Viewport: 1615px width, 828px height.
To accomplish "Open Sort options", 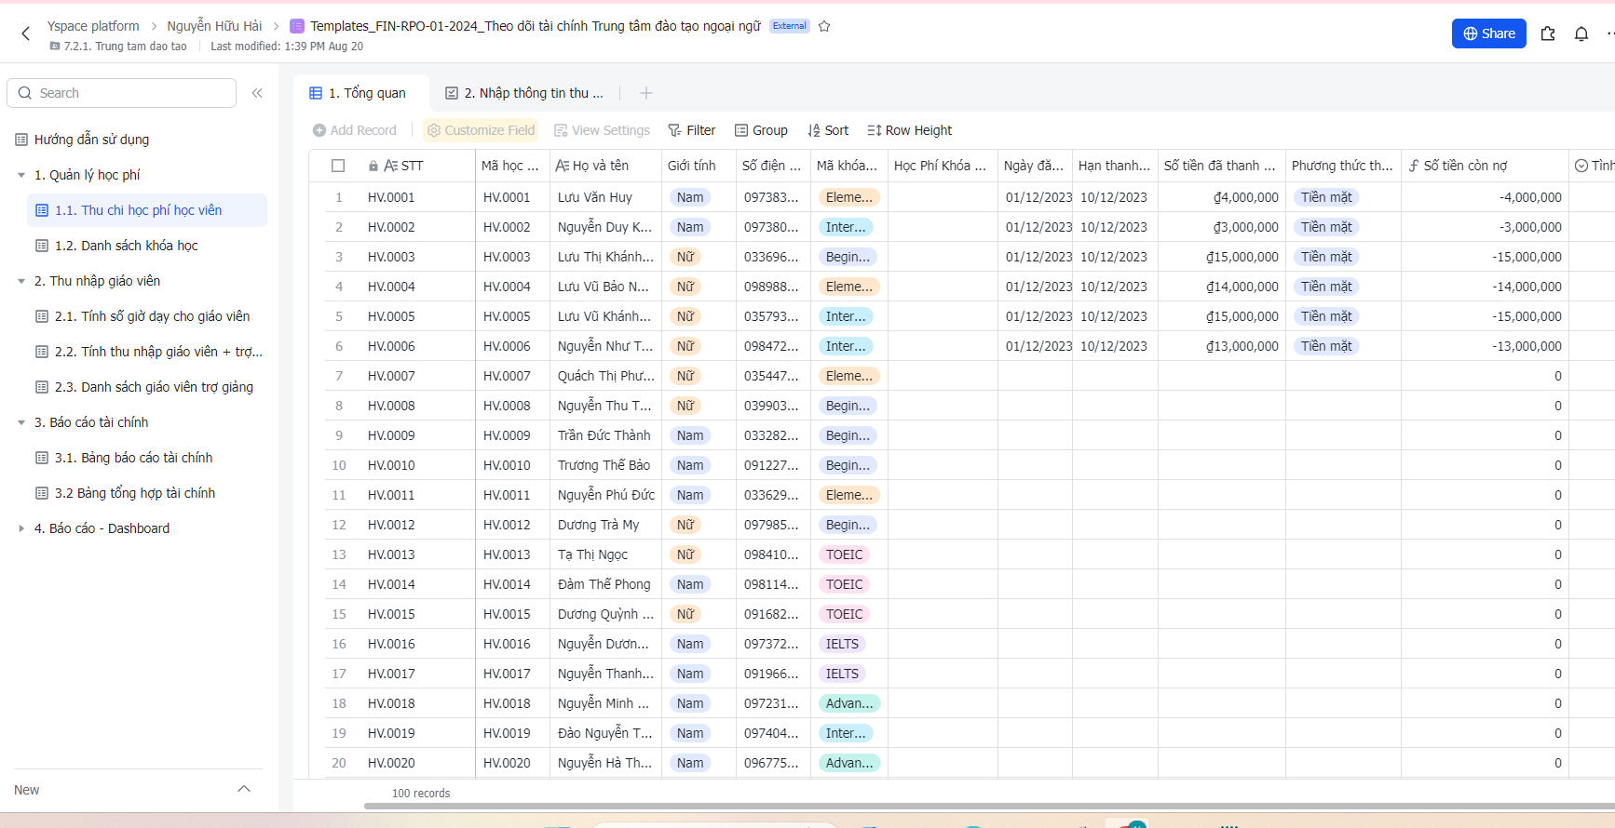I will point(828,130).
